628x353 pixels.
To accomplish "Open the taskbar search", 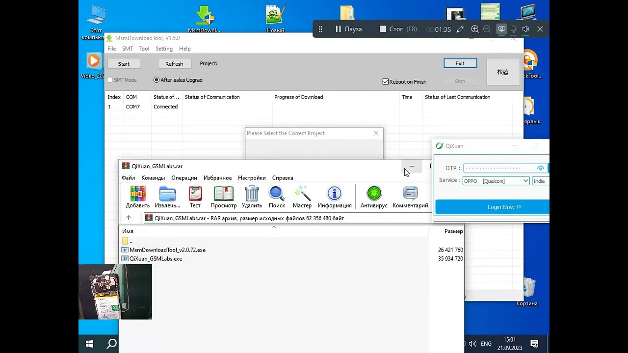I will [112, 344].
